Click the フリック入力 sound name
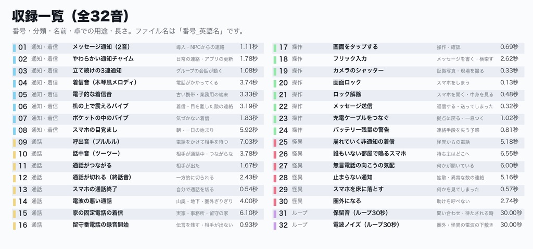This screenshot has height=249, width=533. coord(350,59)
